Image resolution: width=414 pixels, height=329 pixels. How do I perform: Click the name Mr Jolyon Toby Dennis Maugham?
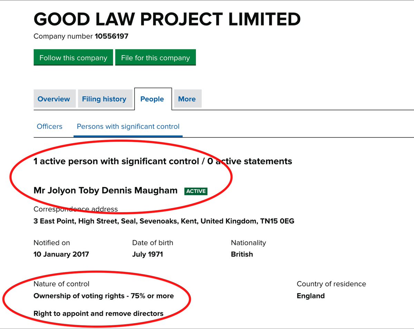click(106, 190)
